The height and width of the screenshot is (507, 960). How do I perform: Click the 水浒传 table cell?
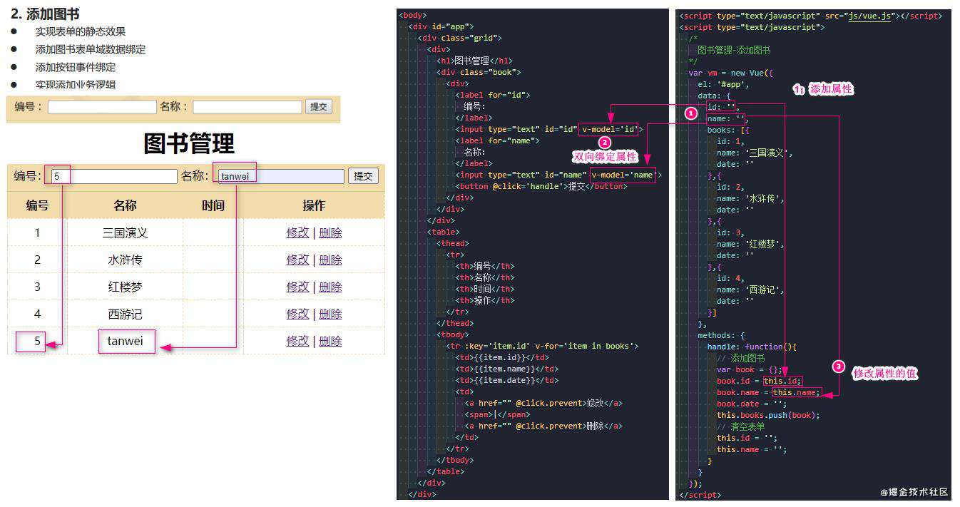(x=125, y=260)
